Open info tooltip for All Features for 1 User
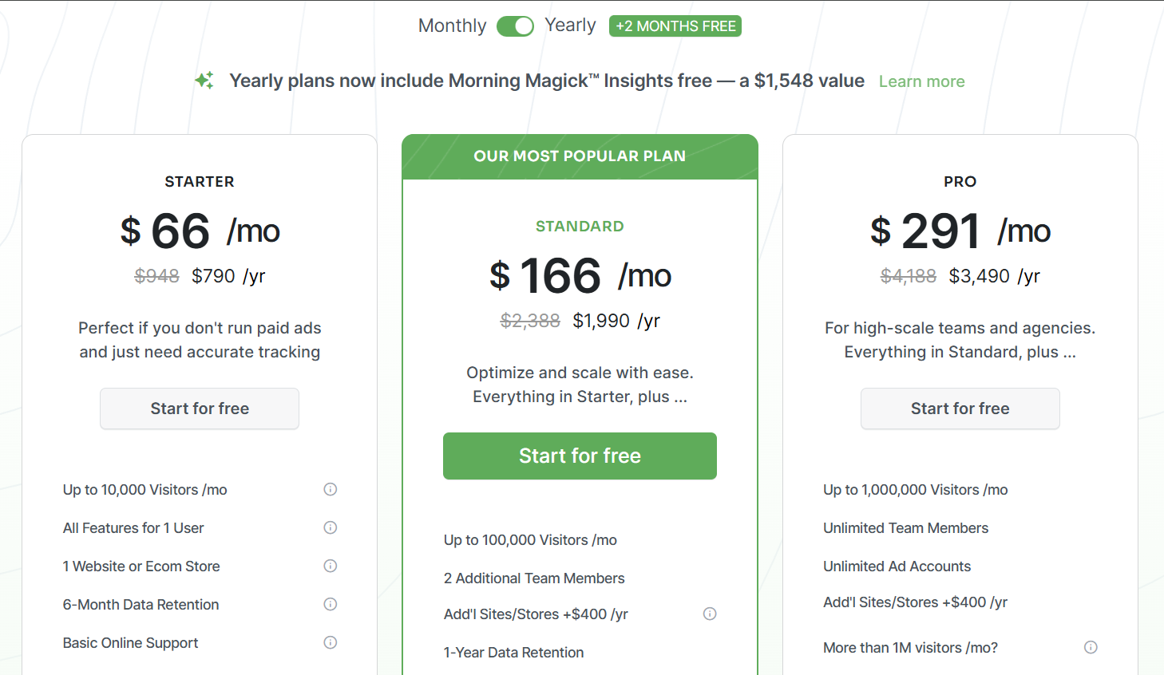Image resolution: width=1164 pixels, height=675 pixels. pos(330,527)
